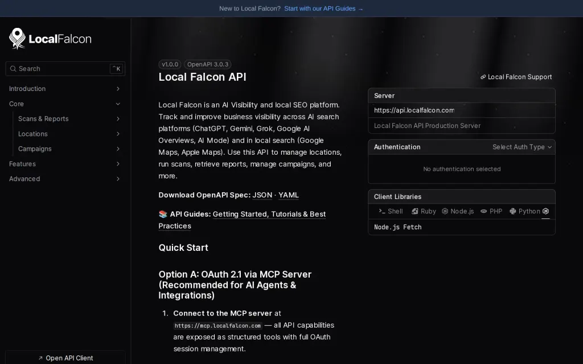Click the https://mcp.localfalcon.com code snippet
Screen dimensions: 583x364
pyautogui.click(x=217, y=326)
